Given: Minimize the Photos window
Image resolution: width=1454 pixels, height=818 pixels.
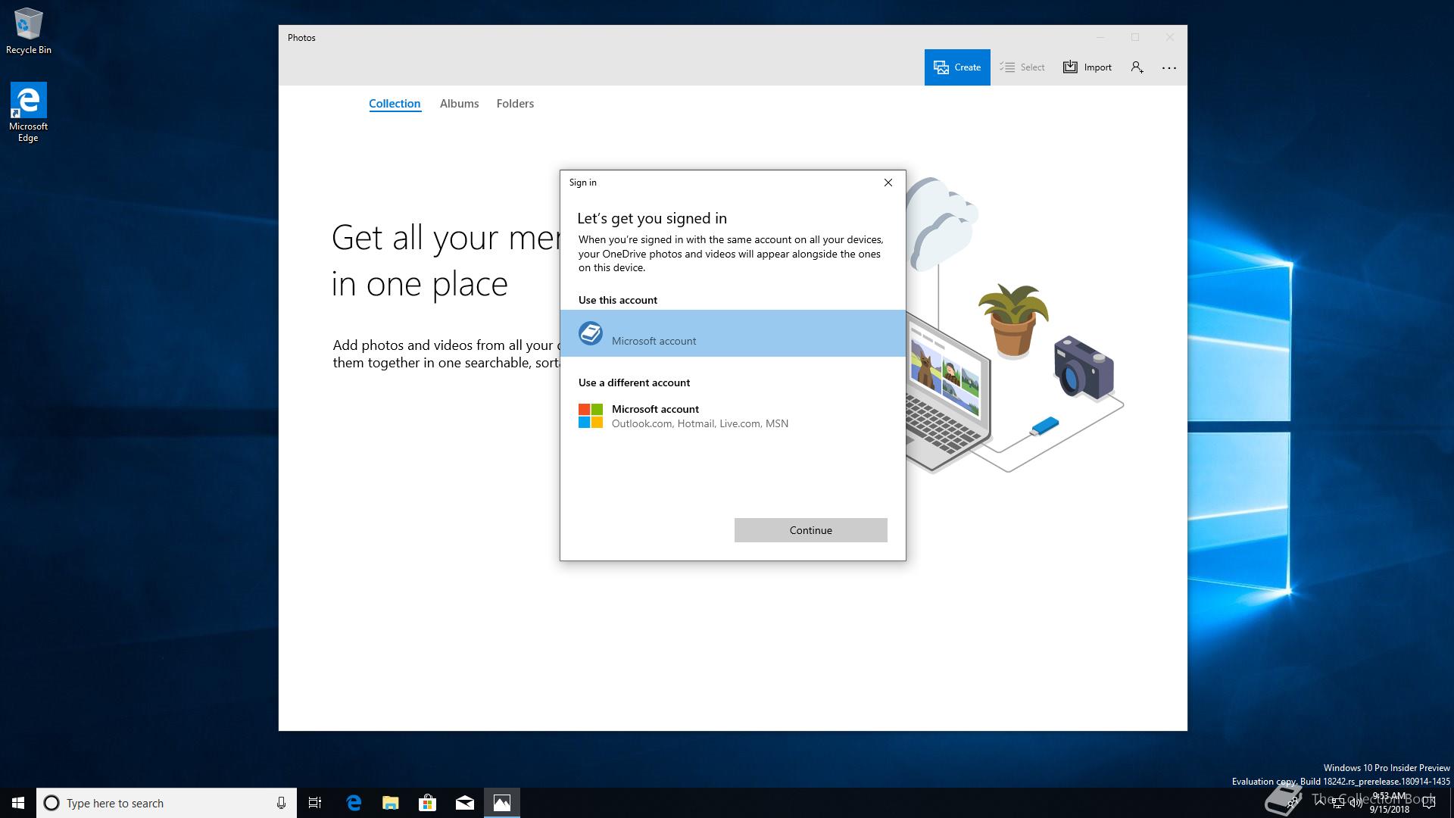Looking at the screenshot, I should pyautogui.click(x=1100, y=37).
